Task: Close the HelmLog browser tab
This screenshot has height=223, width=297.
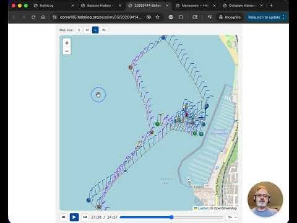Action: tap(72, 6)
